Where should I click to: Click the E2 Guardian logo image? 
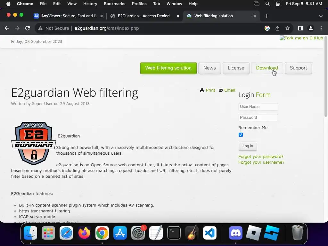34,143
